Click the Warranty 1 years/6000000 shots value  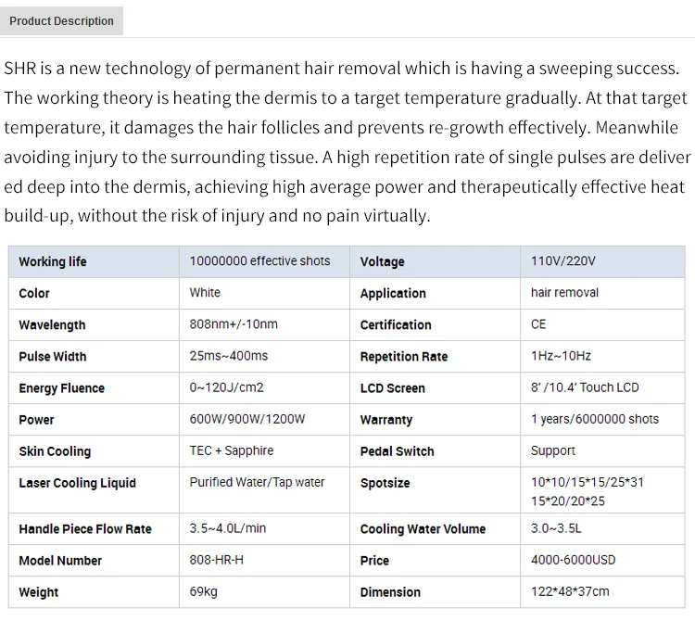(x=595, y=419)
